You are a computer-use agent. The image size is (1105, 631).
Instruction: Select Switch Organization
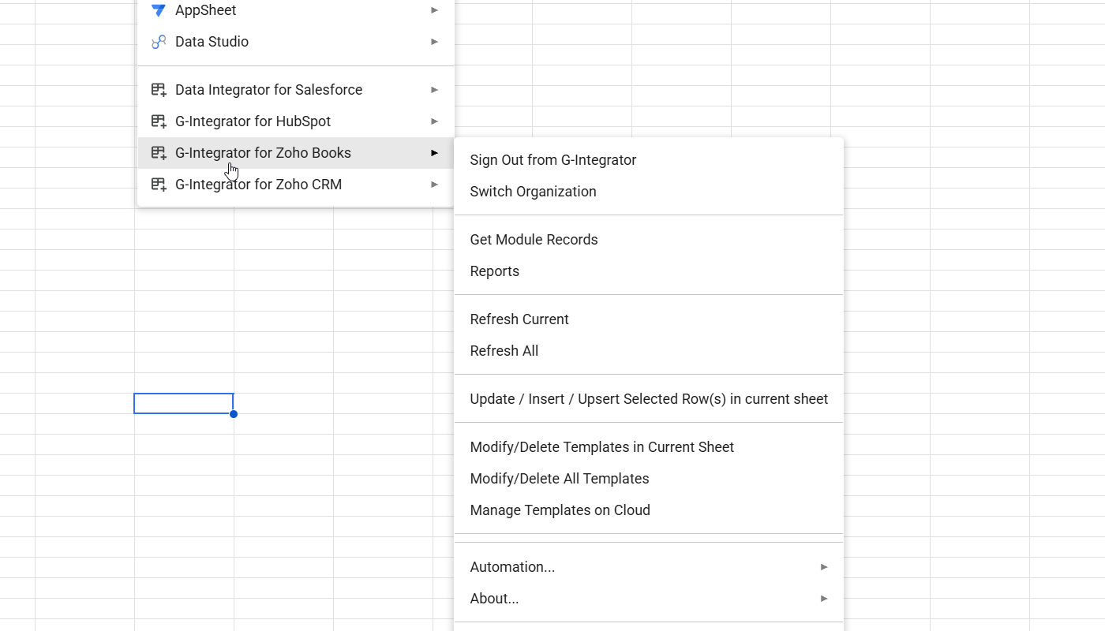649,192
